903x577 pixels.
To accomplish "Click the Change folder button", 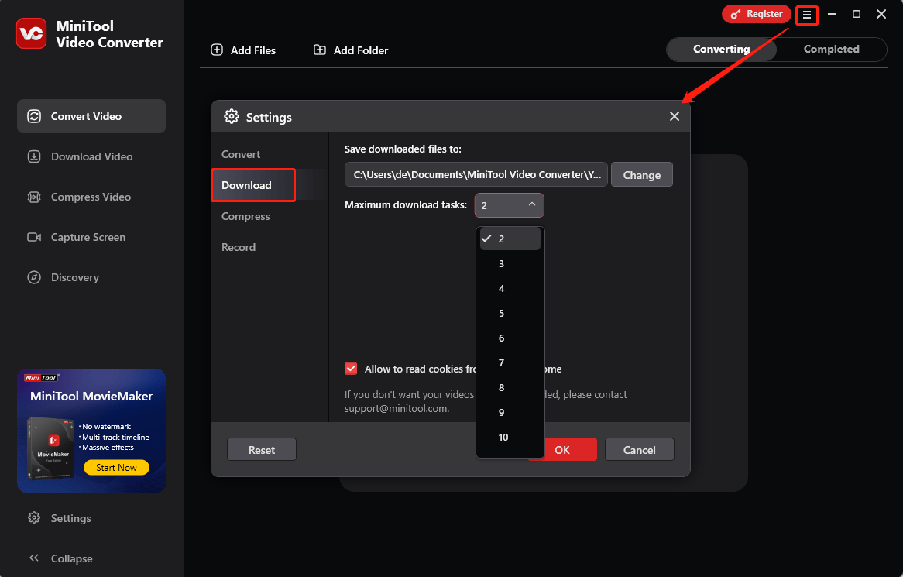I will coord(641,174).
